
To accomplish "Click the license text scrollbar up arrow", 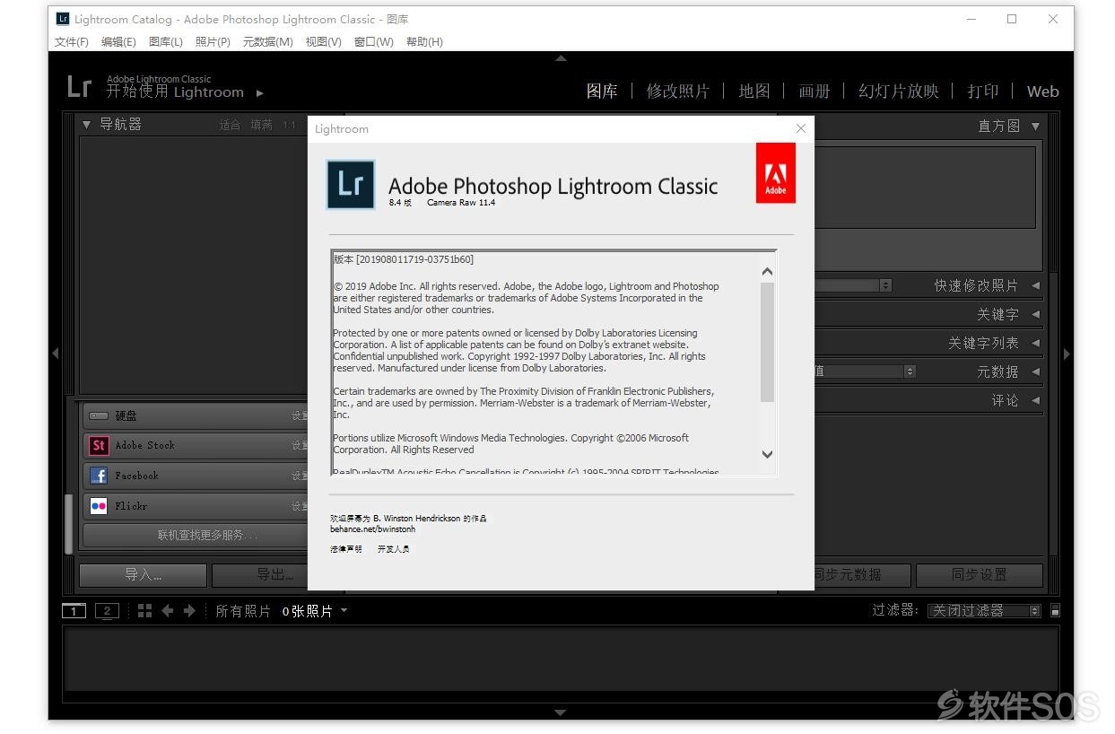I will pyautogui.click(x=767, y=272).
